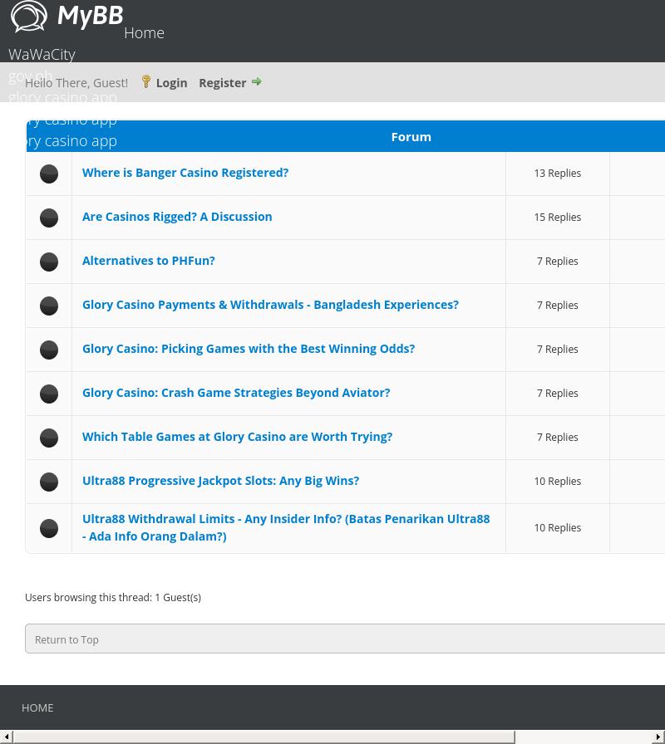Click status icon for Banger Casino thread

tap(49, 174)
